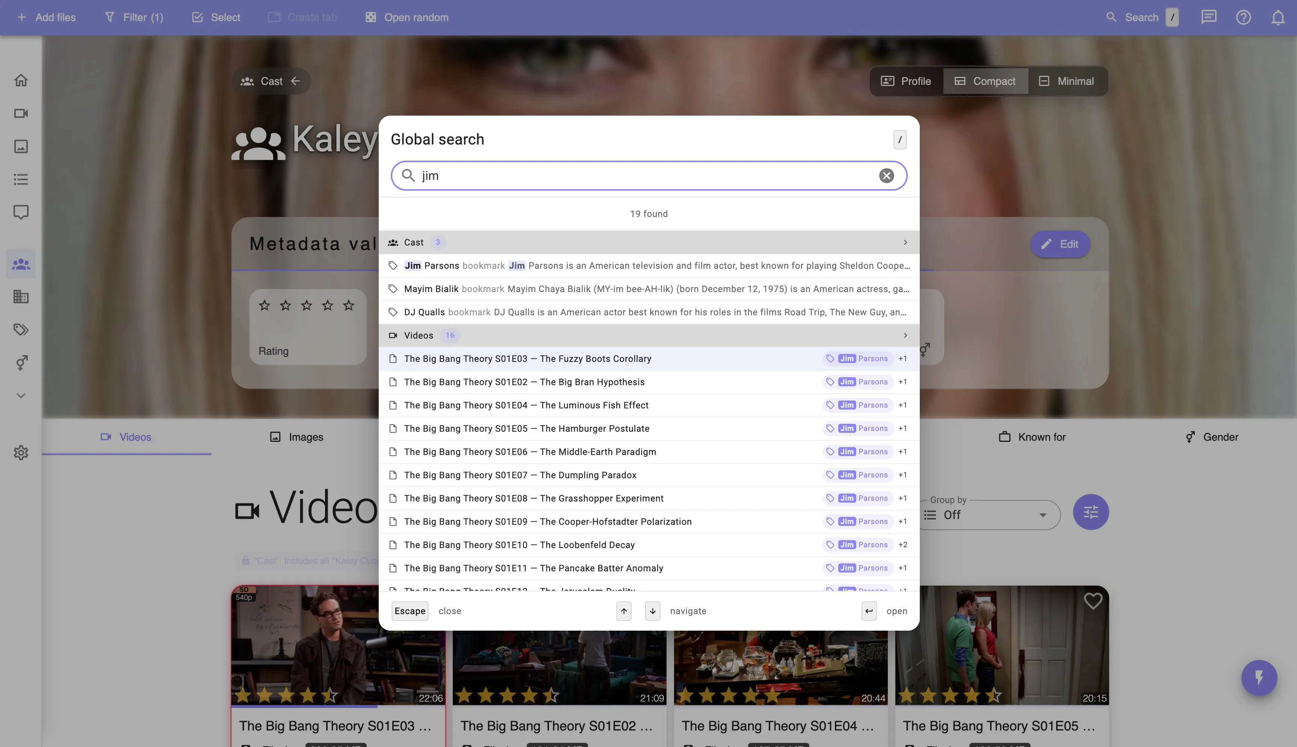Open S01E02 The Big Bran Hypothesis result
The height and width of the screenshot is (747, 1297).
[649, 382]
